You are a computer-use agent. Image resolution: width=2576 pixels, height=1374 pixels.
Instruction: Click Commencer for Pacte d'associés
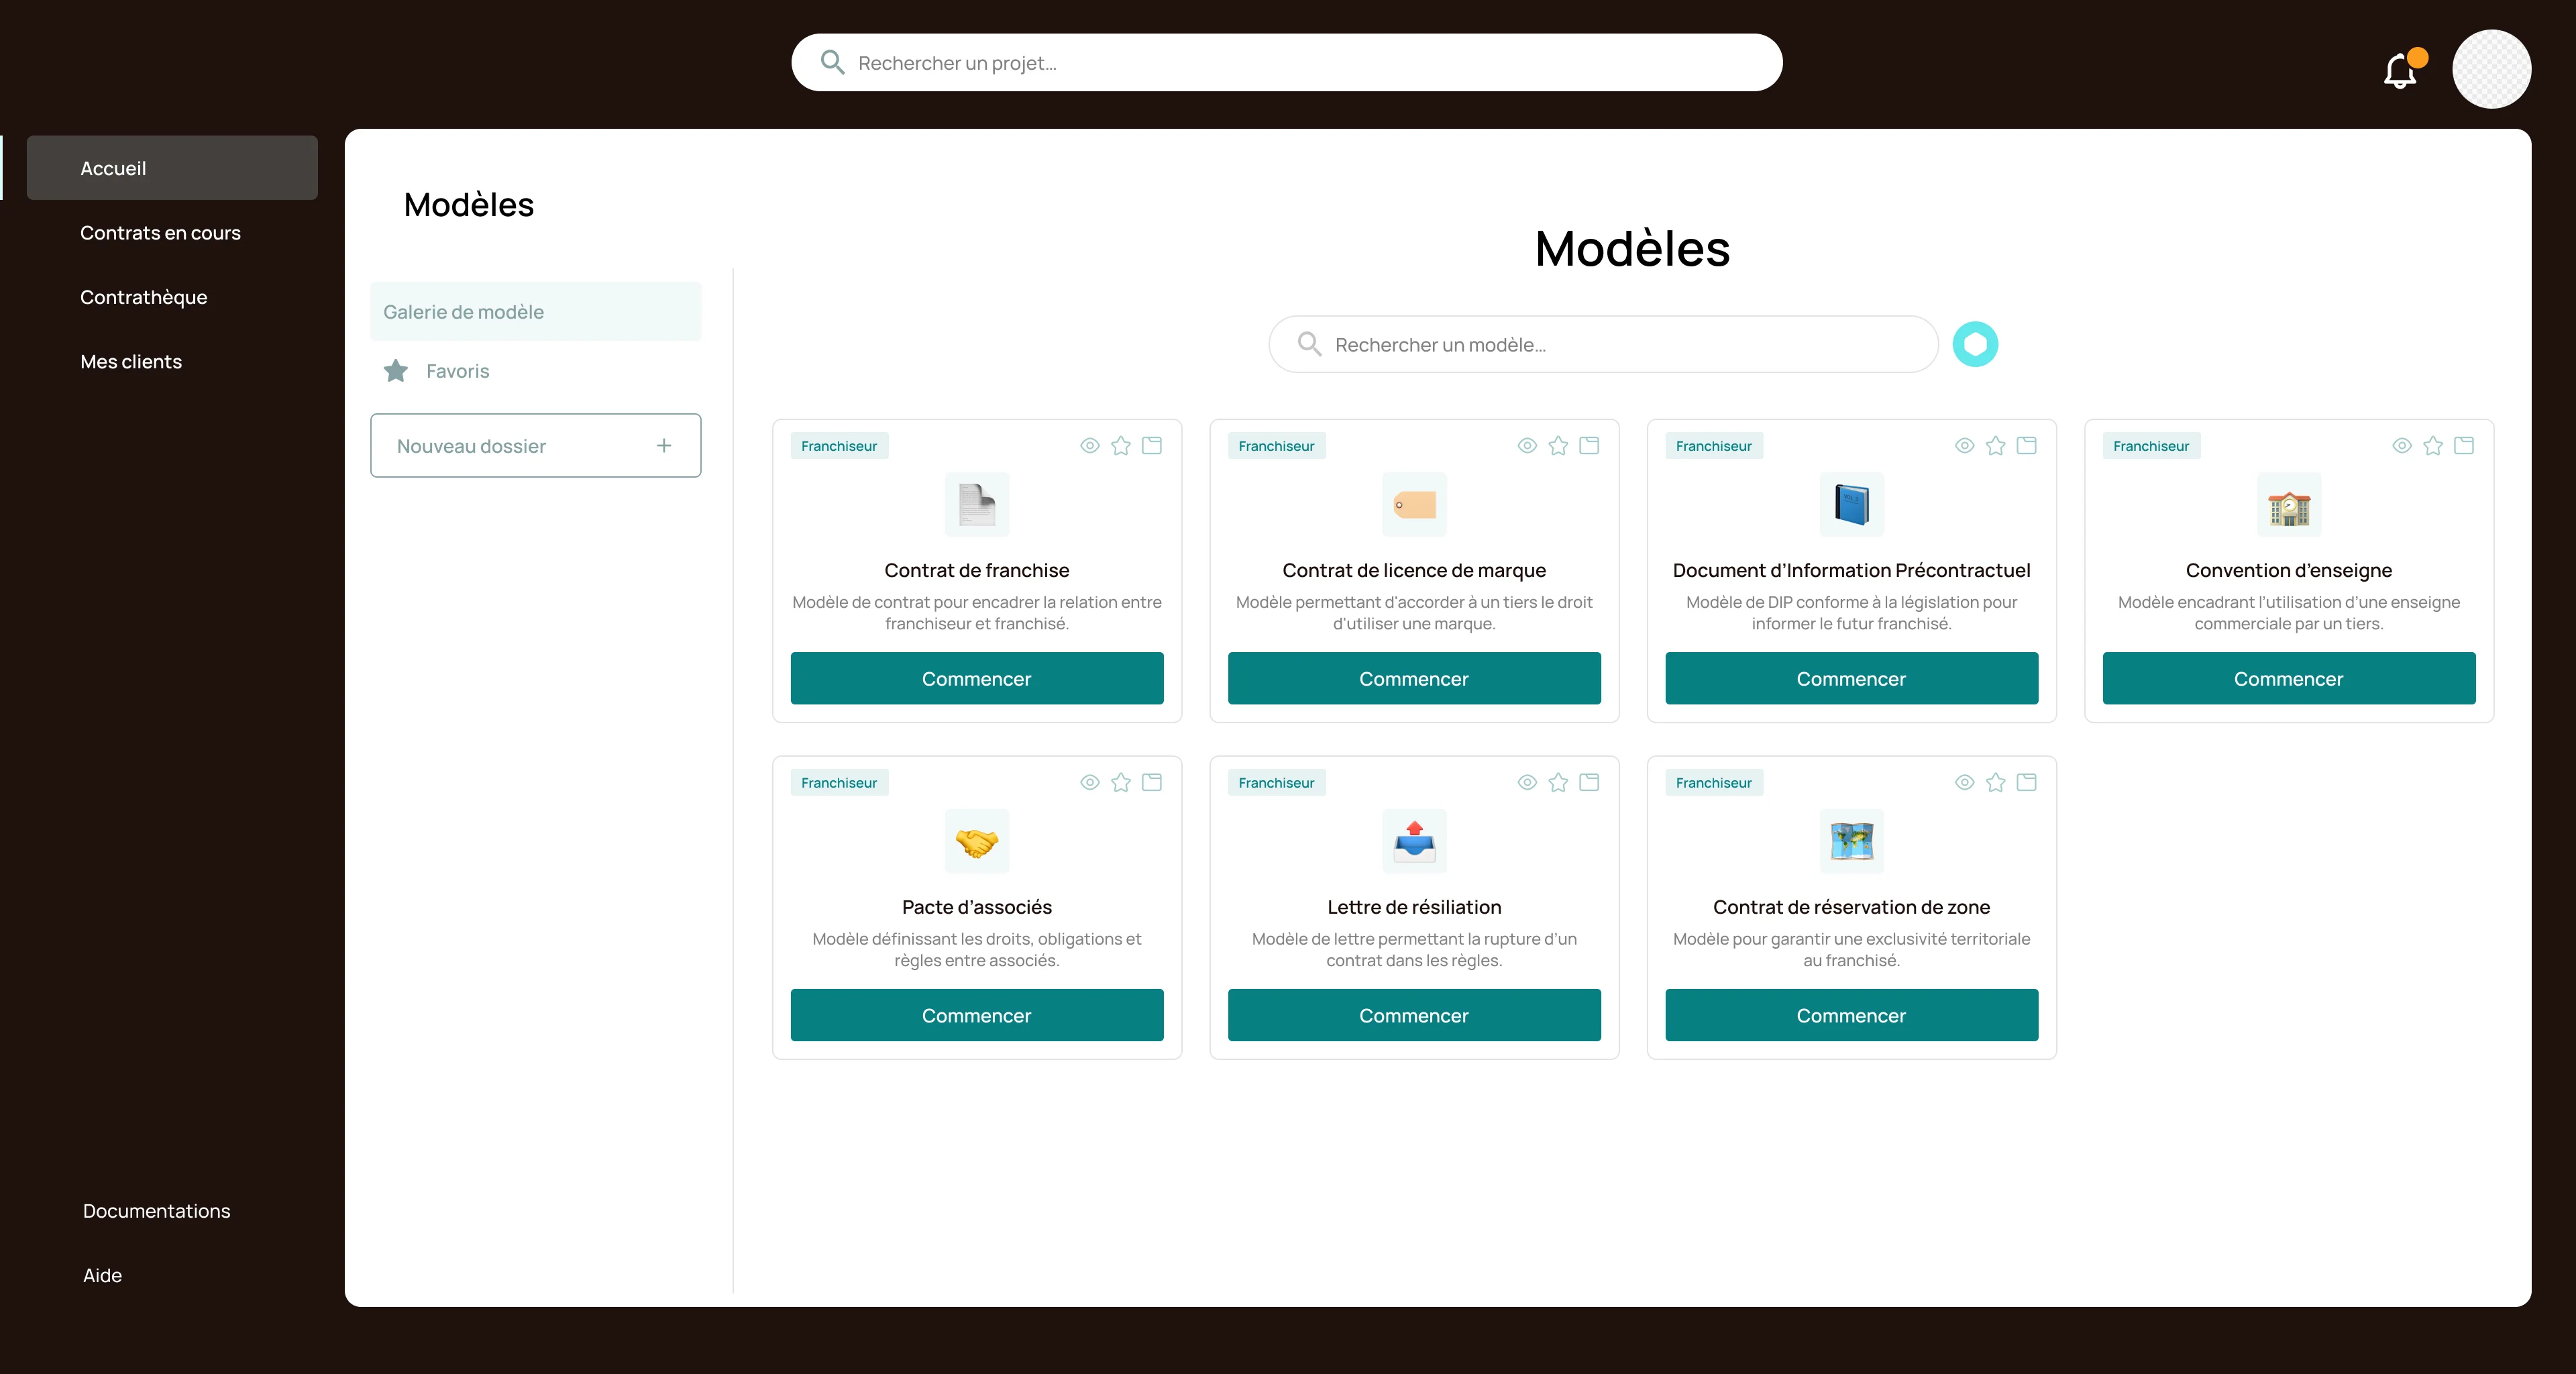click(976, 1016)
